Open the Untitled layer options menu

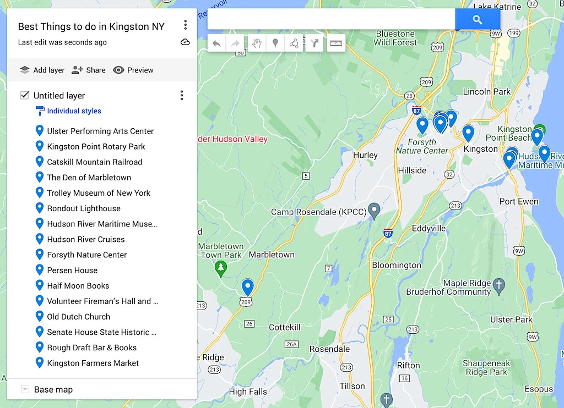182,95
